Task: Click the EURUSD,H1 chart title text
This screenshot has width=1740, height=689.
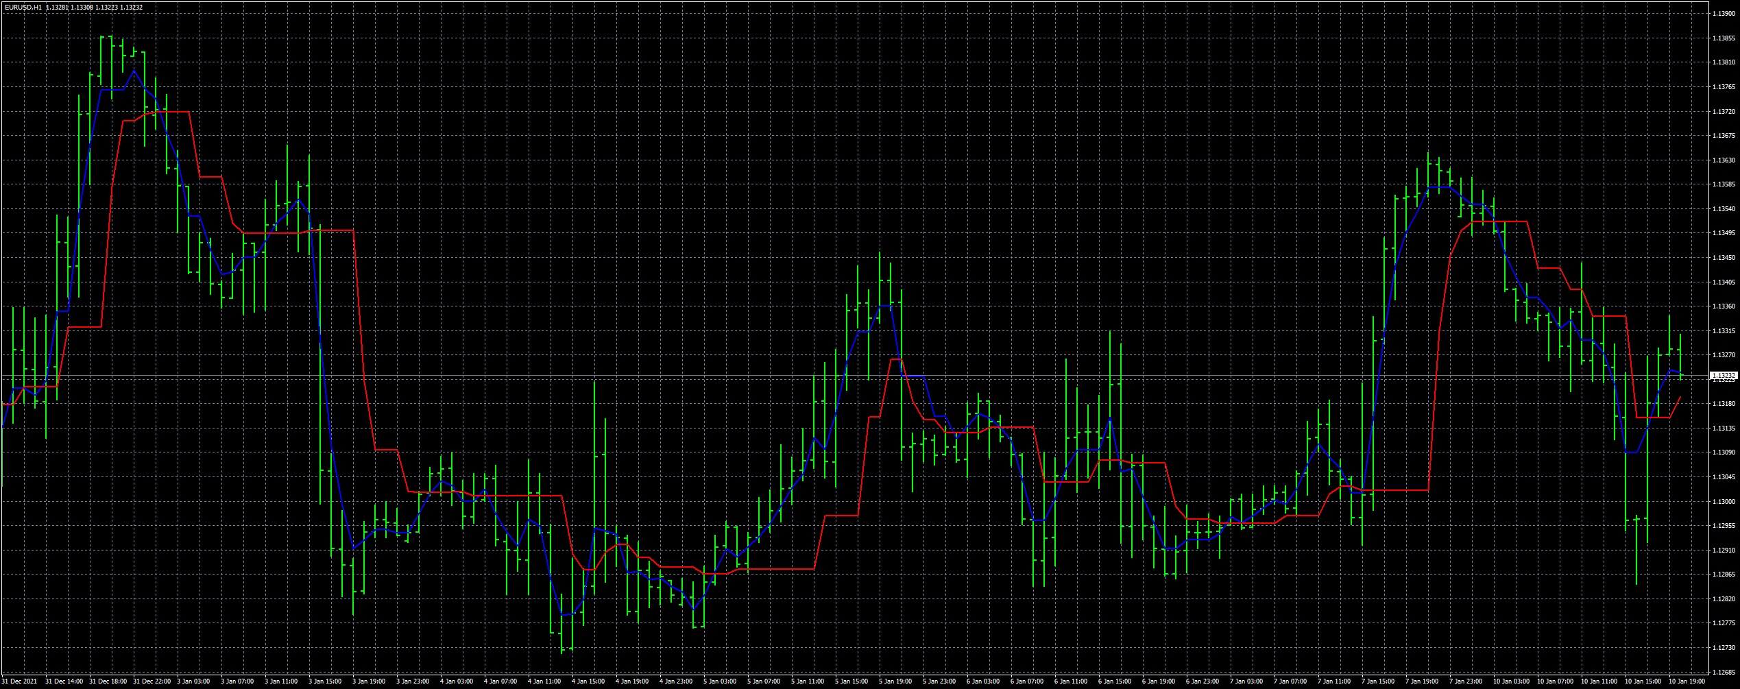Action: pyautogui.click(x=23, y=7)
